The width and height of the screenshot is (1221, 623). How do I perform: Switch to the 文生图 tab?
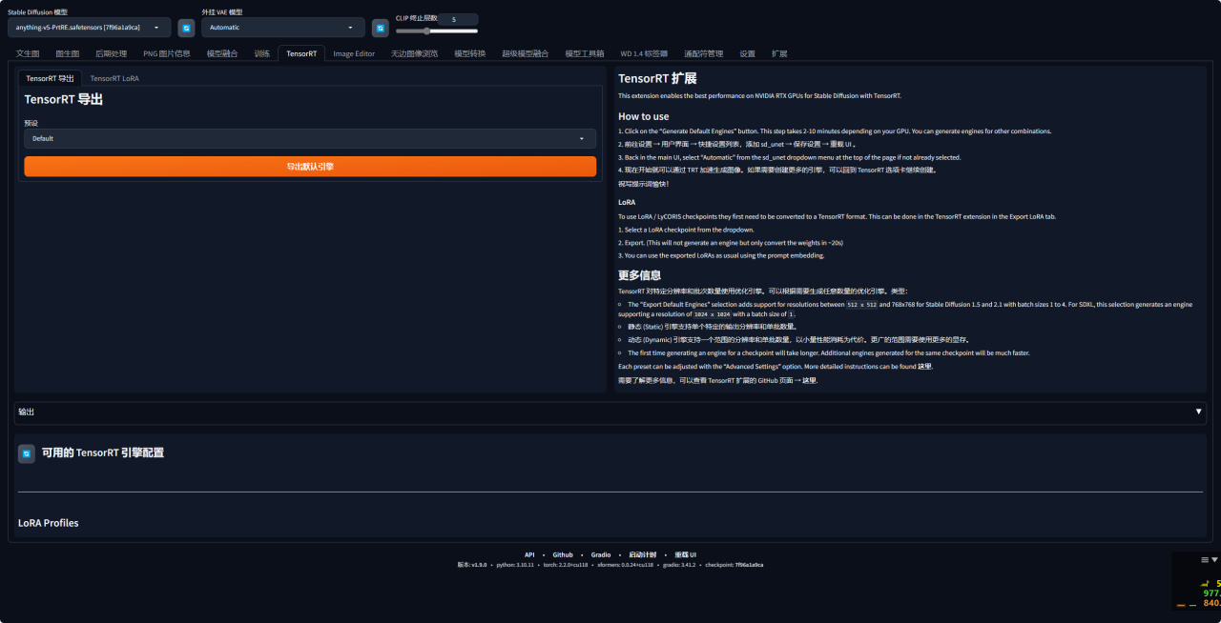(28, 53)
